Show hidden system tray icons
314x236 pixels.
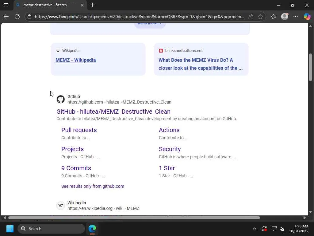[254, 229]
